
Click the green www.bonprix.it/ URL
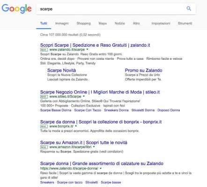(61, 126)
